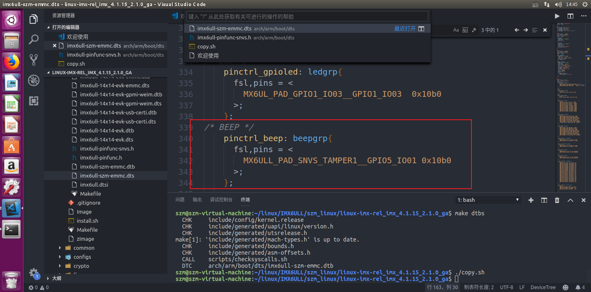This screenshot has height=292, width=591.
Task: Open imx6ull.dtsi in file tree
Action: tap(106, 185)
